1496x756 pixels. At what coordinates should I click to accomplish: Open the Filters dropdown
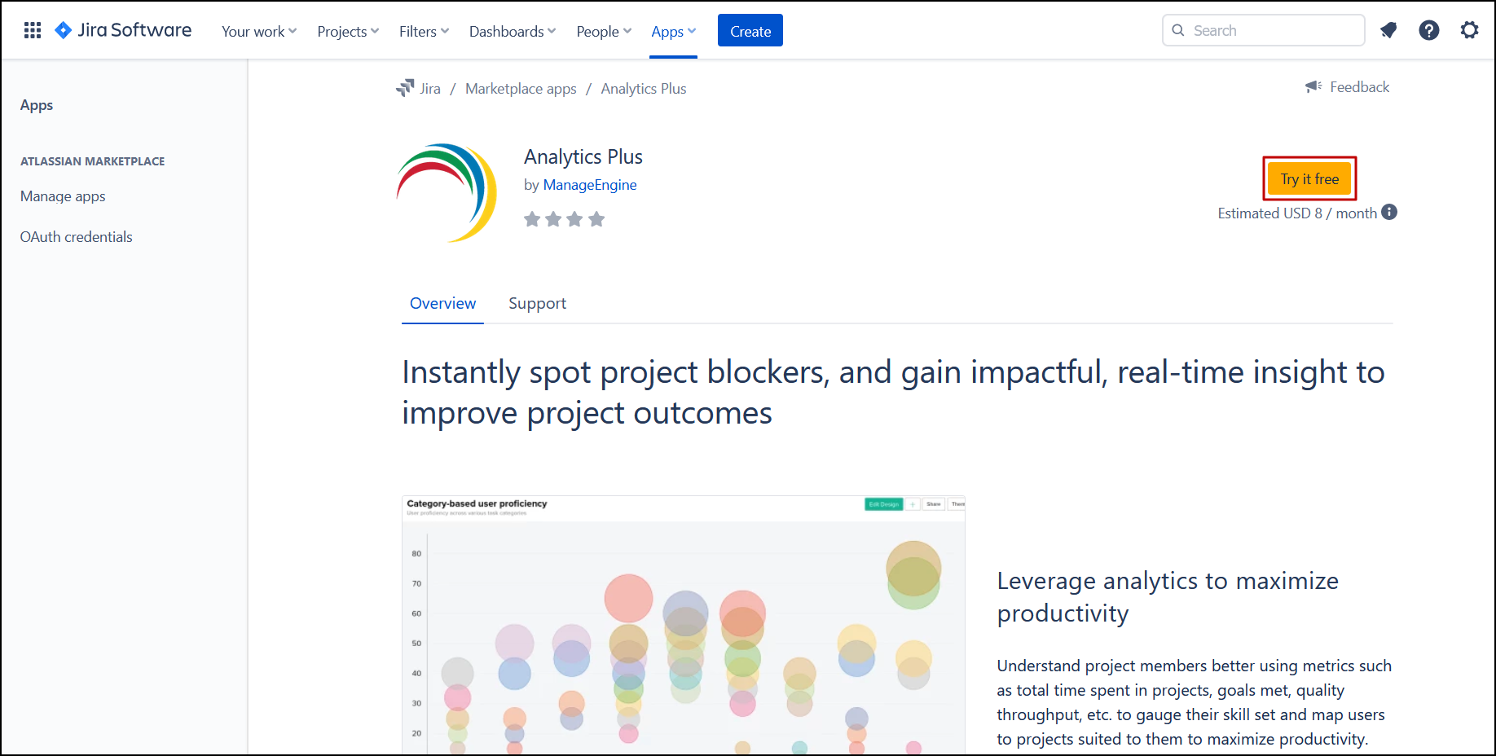[x=424, y=32]
